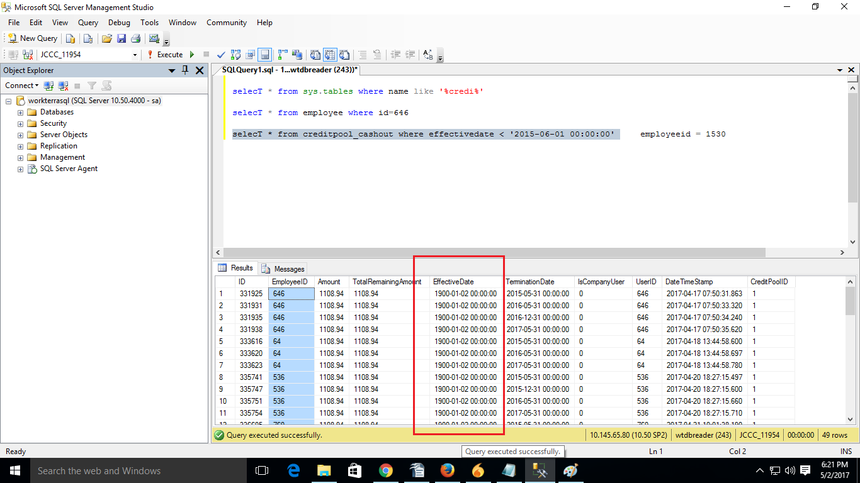
Task: Toggle Include Client Statistics
Action: [x=297, y=55]
